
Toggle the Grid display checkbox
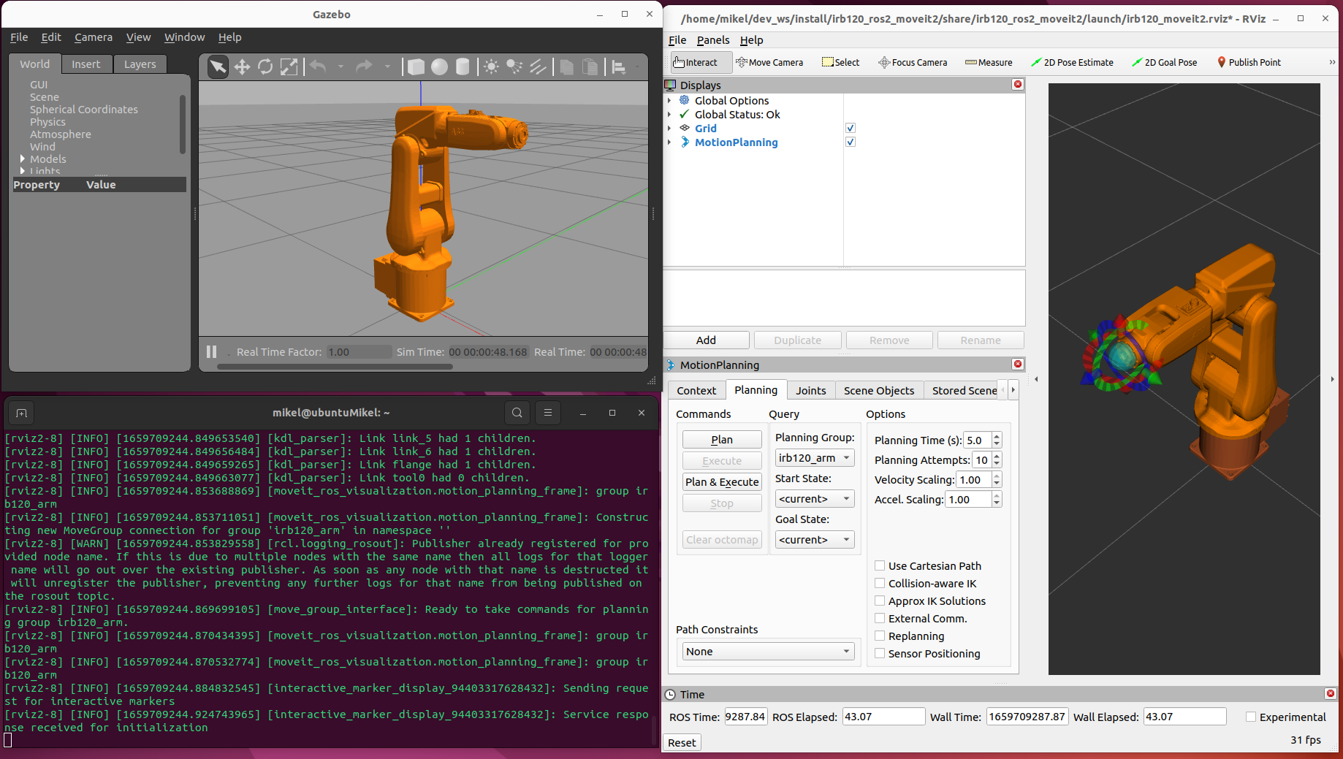point(851,129)
